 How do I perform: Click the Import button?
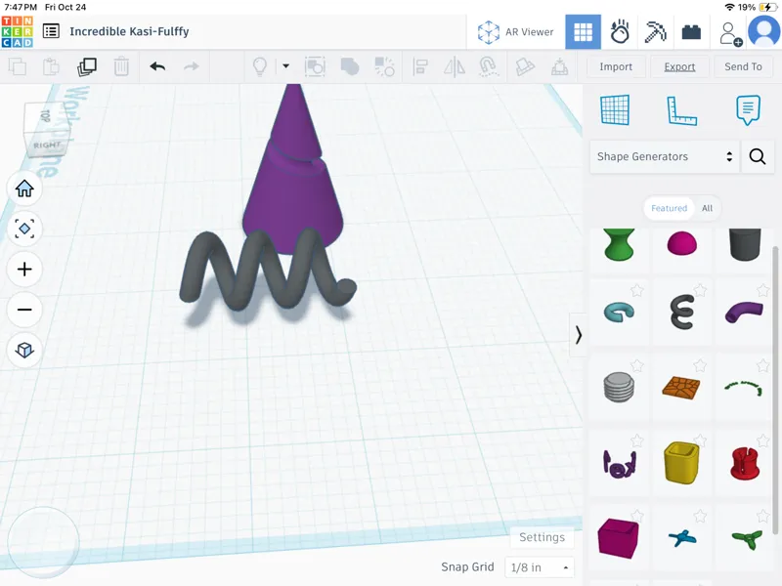616,66
